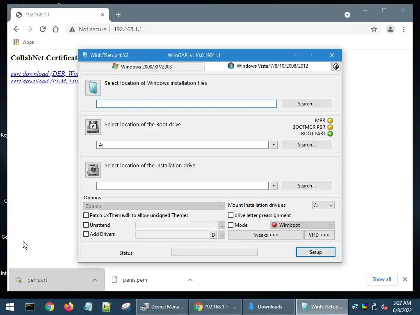Screen dimensions: 420x315
Task: Enable drive letter preassignment checkbox
Action: pos(231,215)
